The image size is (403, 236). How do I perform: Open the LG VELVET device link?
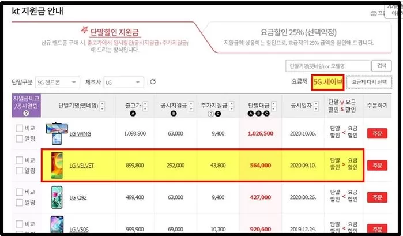point(81,166)
